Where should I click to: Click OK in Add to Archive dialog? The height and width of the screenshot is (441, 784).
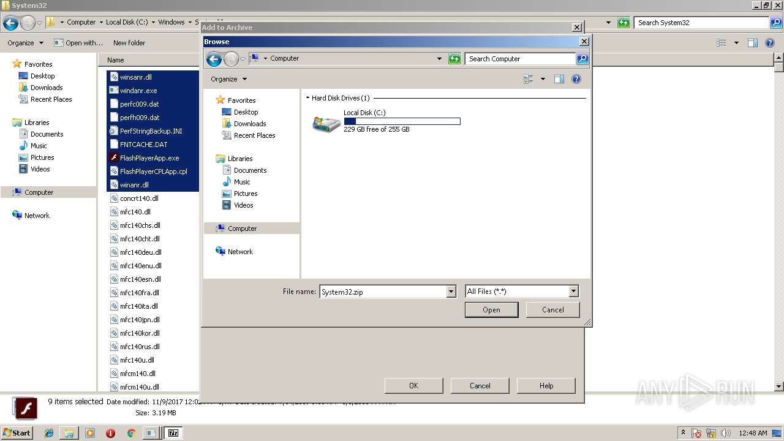pyautogui.click(x=413, y=386)
